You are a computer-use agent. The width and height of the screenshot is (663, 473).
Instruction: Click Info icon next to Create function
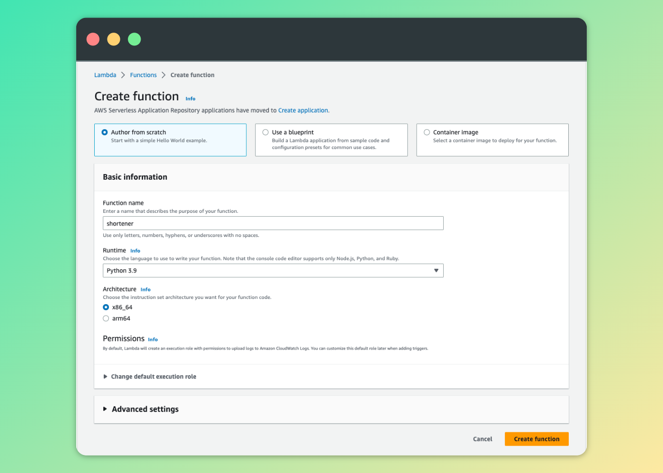tap(190, 99)
